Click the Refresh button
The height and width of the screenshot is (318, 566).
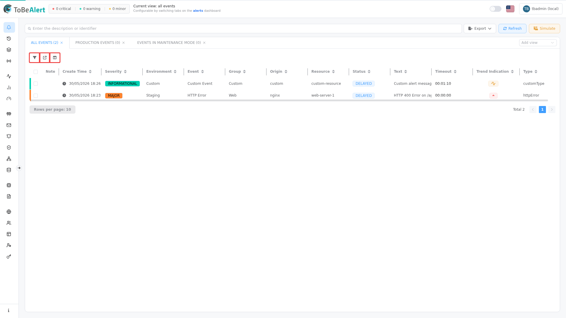[512, 29]
